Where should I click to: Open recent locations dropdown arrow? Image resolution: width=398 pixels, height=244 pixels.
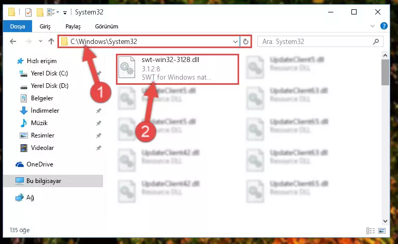click(x=40, y=41)
